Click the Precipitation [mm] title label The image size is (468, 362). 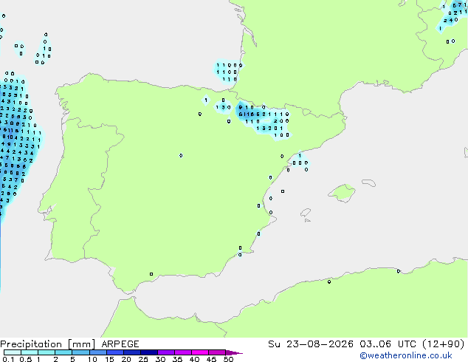tap(48, 344)
